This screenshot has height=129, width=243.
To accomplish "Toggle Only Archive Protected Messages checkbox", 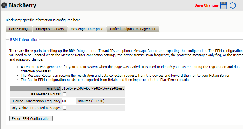I will tap(64, 108).
